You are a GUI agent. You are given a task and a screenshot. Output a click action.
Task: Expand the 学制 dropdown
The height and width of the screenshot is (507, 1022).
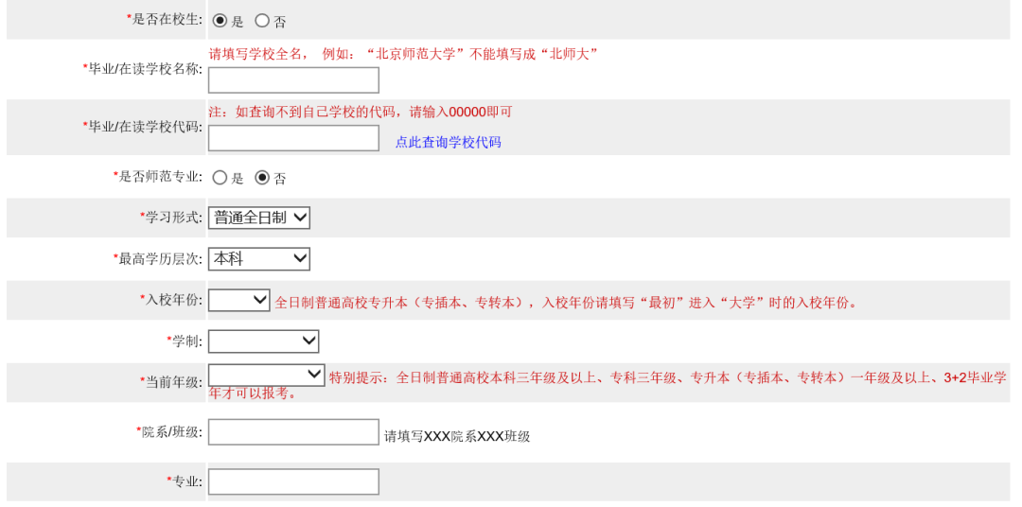pos(263,341)
